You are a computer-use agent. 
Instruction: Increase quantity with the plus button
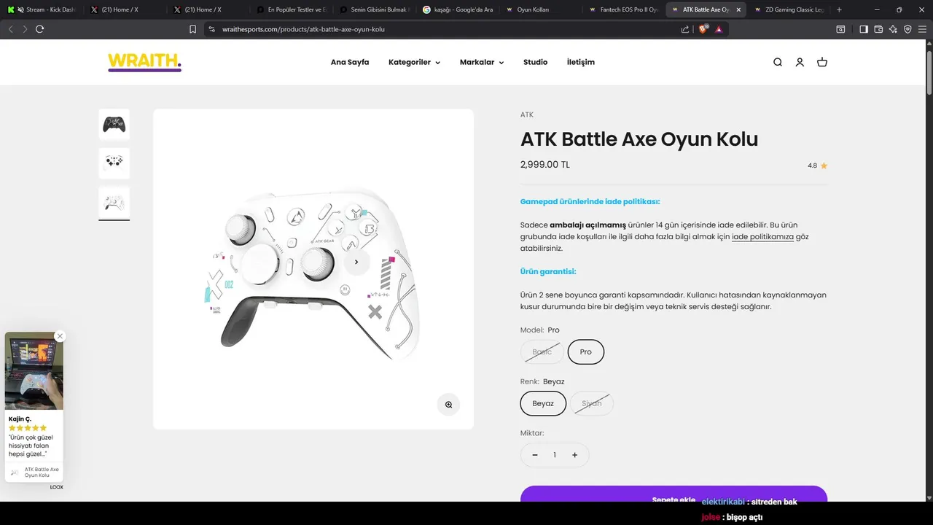(x=574, y=455)
